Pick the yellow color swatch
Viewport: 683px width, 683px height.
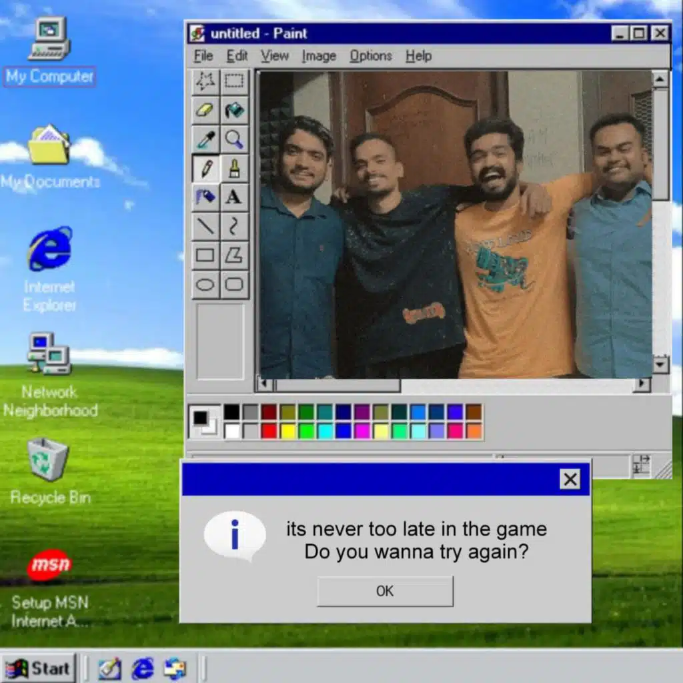[287, 431]
